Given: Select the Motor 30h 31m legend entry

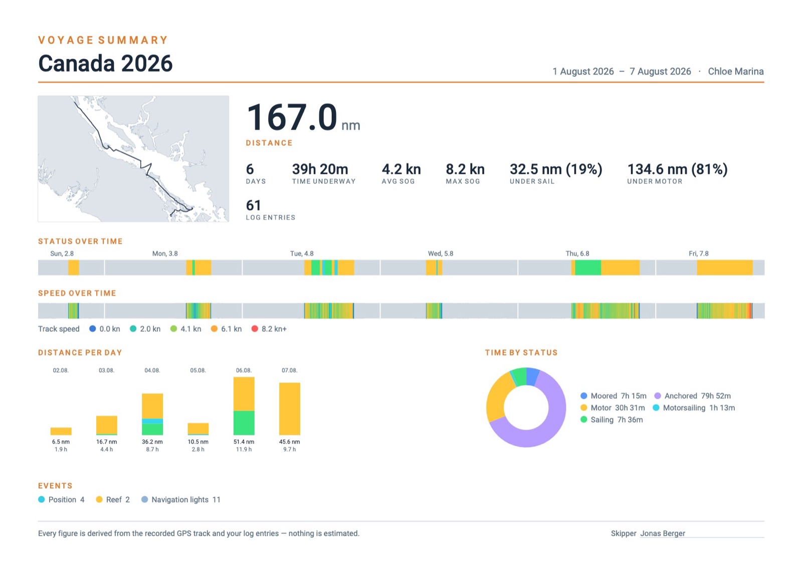Looking at the screenshot, I should tap(613, 408).
